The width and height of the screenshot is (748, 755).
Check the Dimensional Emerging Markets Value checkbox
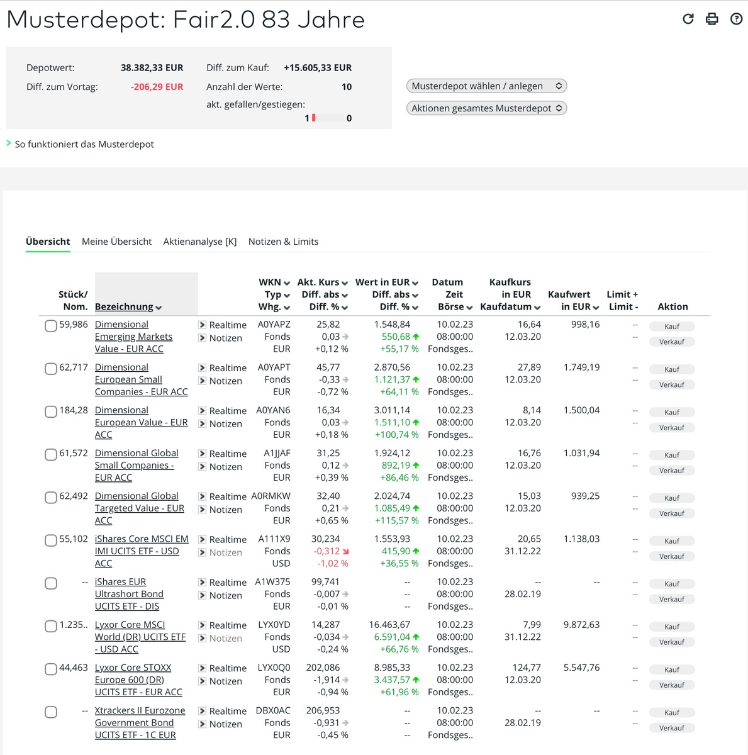click(x=51, y=326)
